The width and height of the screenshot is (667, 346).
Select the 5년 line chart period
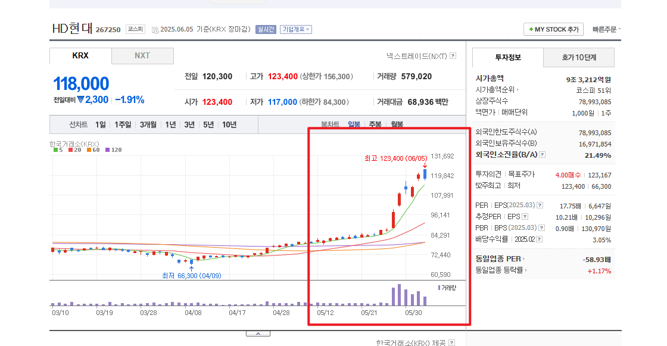(x=208, y=124)
